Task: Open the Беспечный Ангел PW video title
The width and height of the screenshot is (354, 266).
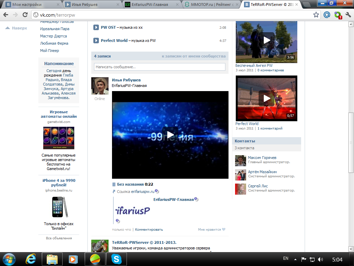Action: (x=254, y=65)
